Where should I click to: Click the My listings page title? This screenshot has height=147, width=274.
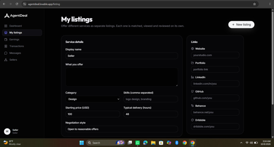pos(77,19)
